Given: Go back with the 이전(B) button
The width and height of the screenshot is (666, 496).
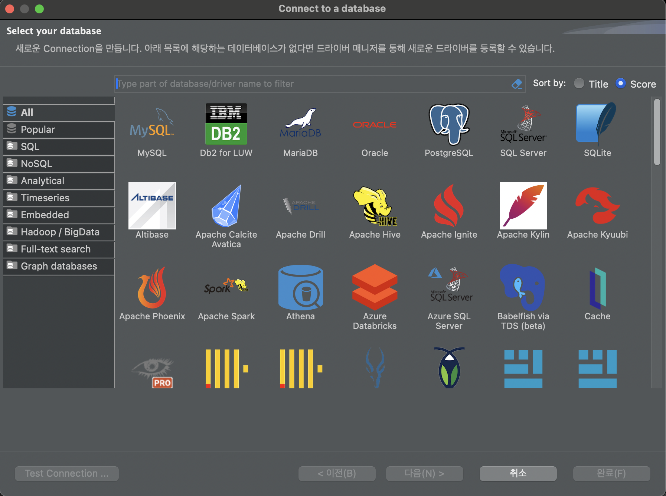Looking at the screenshot, I should (337, 473).
